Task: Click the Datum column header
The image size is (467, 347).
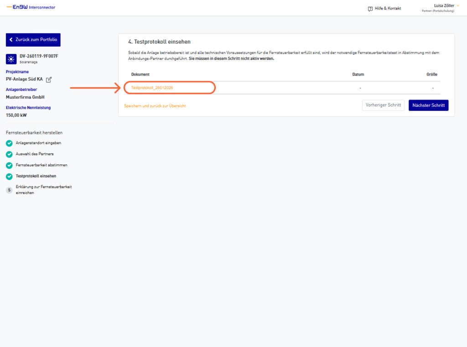Action: 358,74
